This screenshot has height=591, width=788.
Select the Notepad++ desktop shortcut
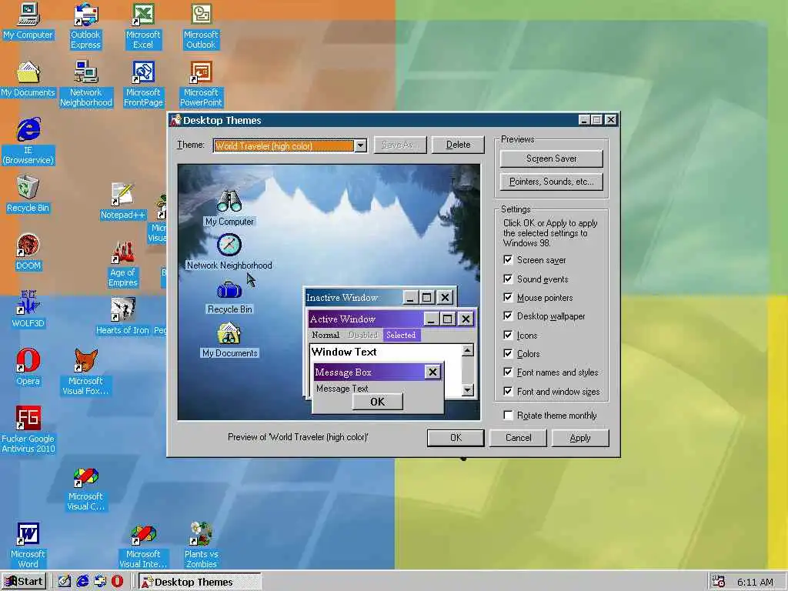(122, 201)
